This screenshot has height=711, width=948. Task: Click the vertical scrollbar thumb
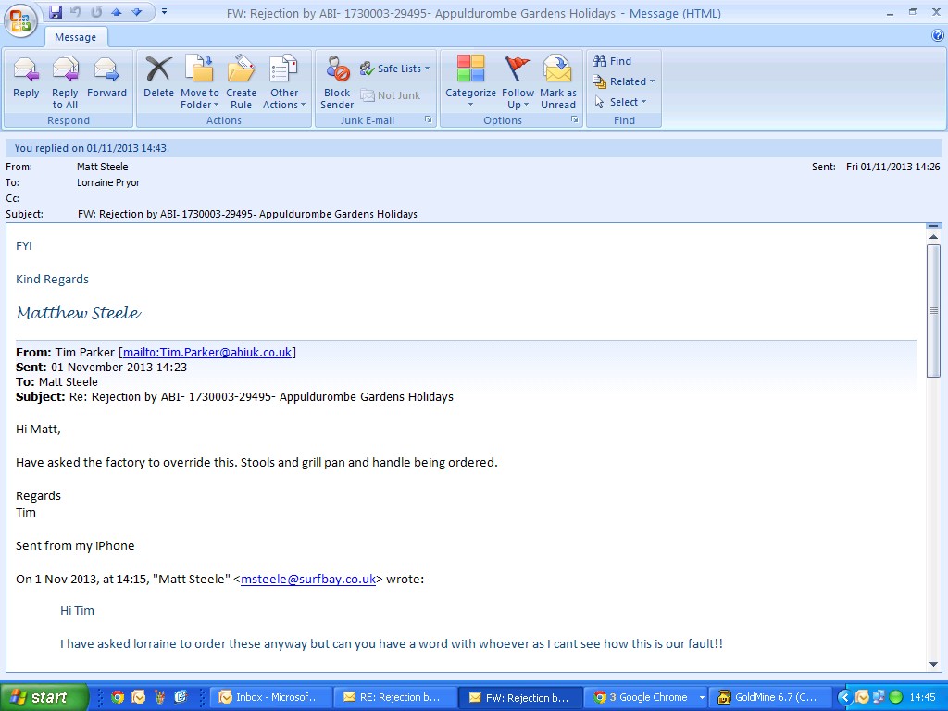click(933, 311)
